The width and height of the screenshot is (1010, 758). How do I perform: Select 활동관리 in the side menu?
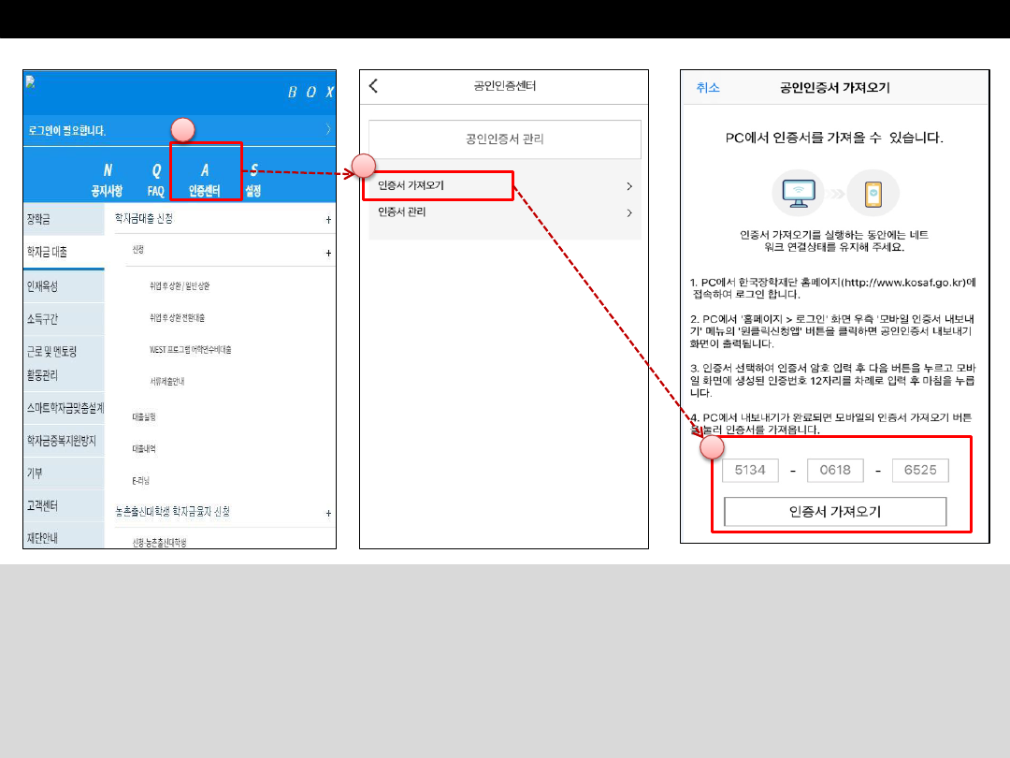tap(42, 375)
